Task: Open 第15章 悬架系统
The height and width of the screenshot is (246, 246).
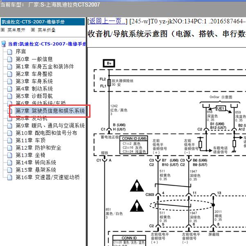Action: [x=36, y=170]
